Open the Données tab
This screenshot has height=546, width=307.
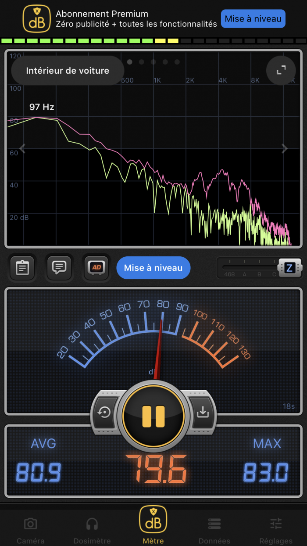214,530
